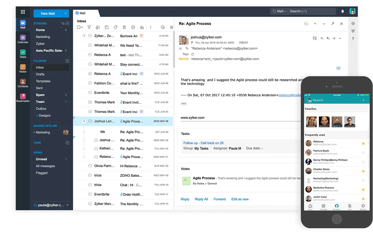Open the Tags icon to label the message
The height and width of the screenshot is (239, 373).
coord(115,27)
